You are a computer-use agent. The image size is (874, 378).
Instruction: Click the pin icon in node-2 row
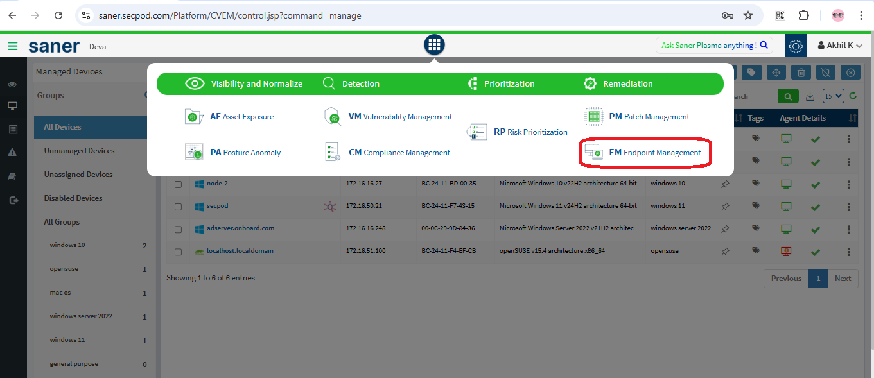coord(725,184)
